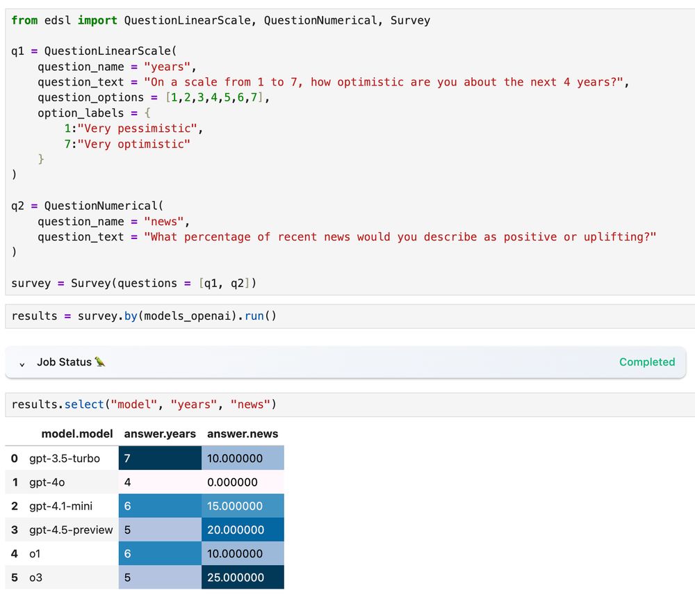Click the Job Status heading text
The height and width of the screenshot is (597, 695).
click(x=64, y=361)
